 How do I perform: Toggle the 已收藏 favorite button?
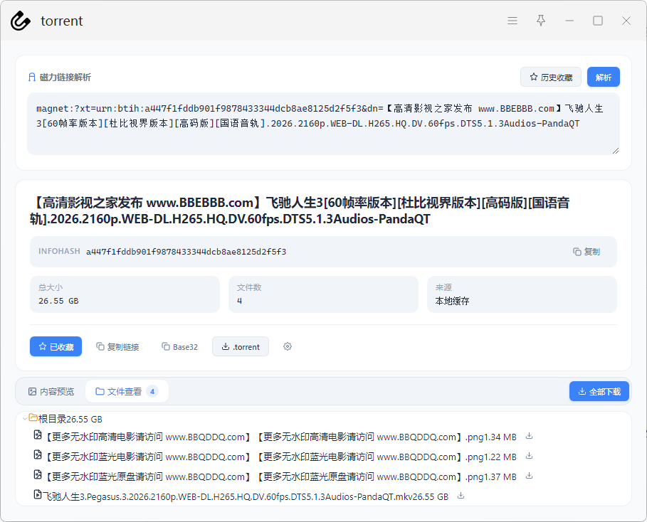point(56,346)
